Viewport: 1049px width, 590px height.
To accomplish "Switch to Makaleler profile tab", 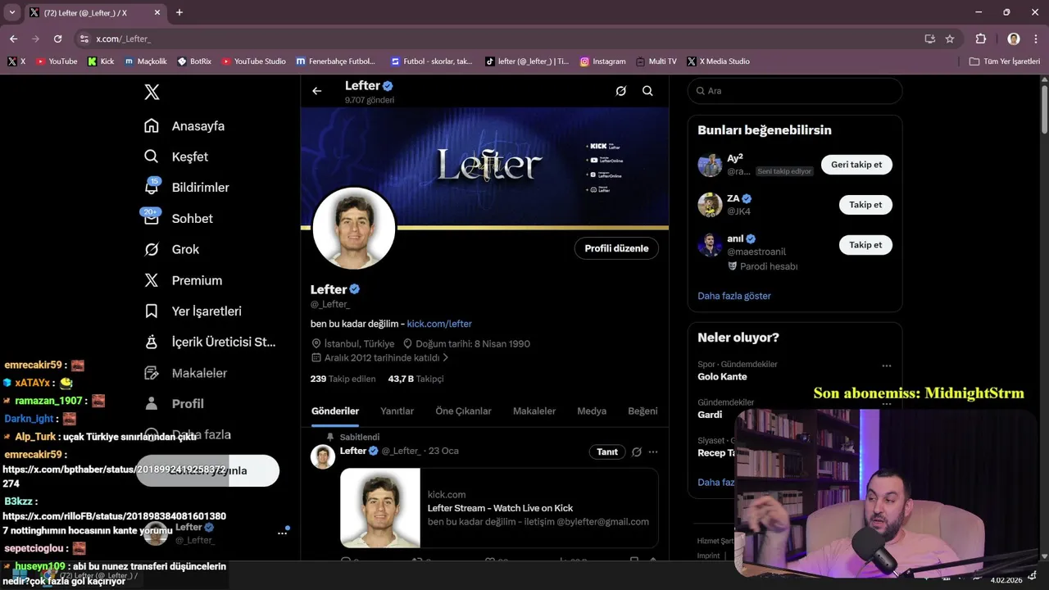I will pos(534,411).
